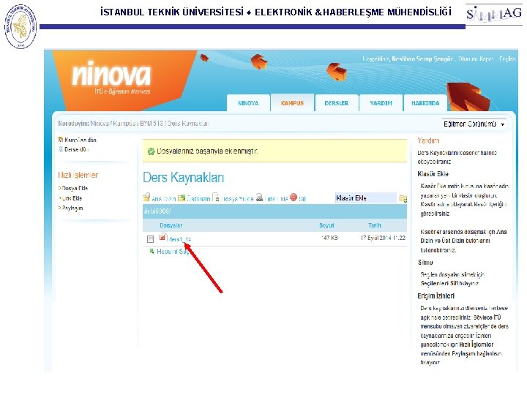Click Dosya Ekle under Hızlı İşlemler
Screen dimensions: 527x395
[75, 188]
